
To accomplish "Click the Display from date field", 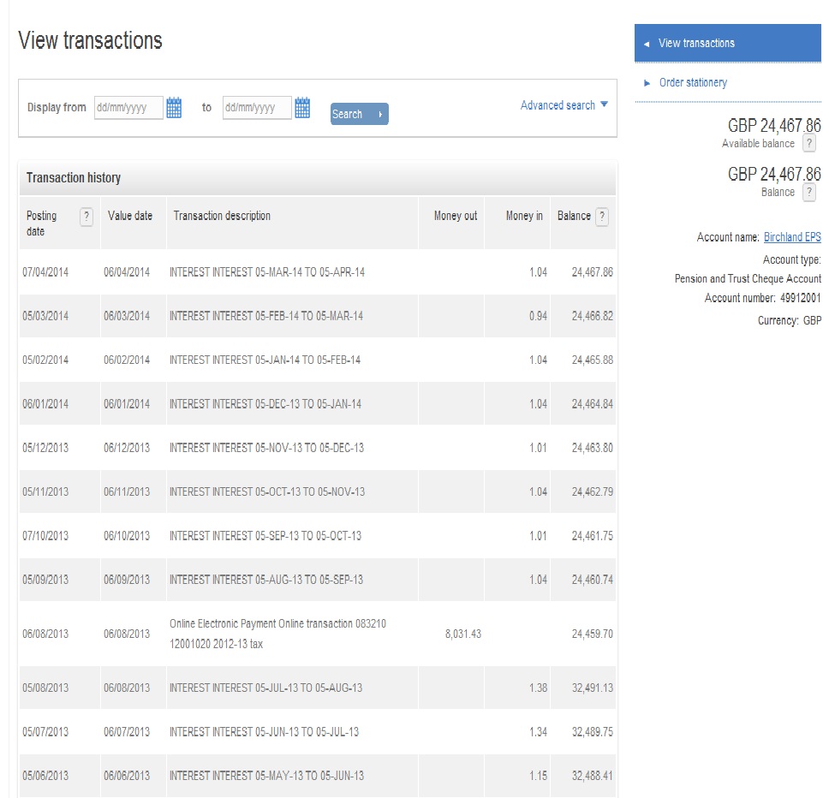I will 128,108.
